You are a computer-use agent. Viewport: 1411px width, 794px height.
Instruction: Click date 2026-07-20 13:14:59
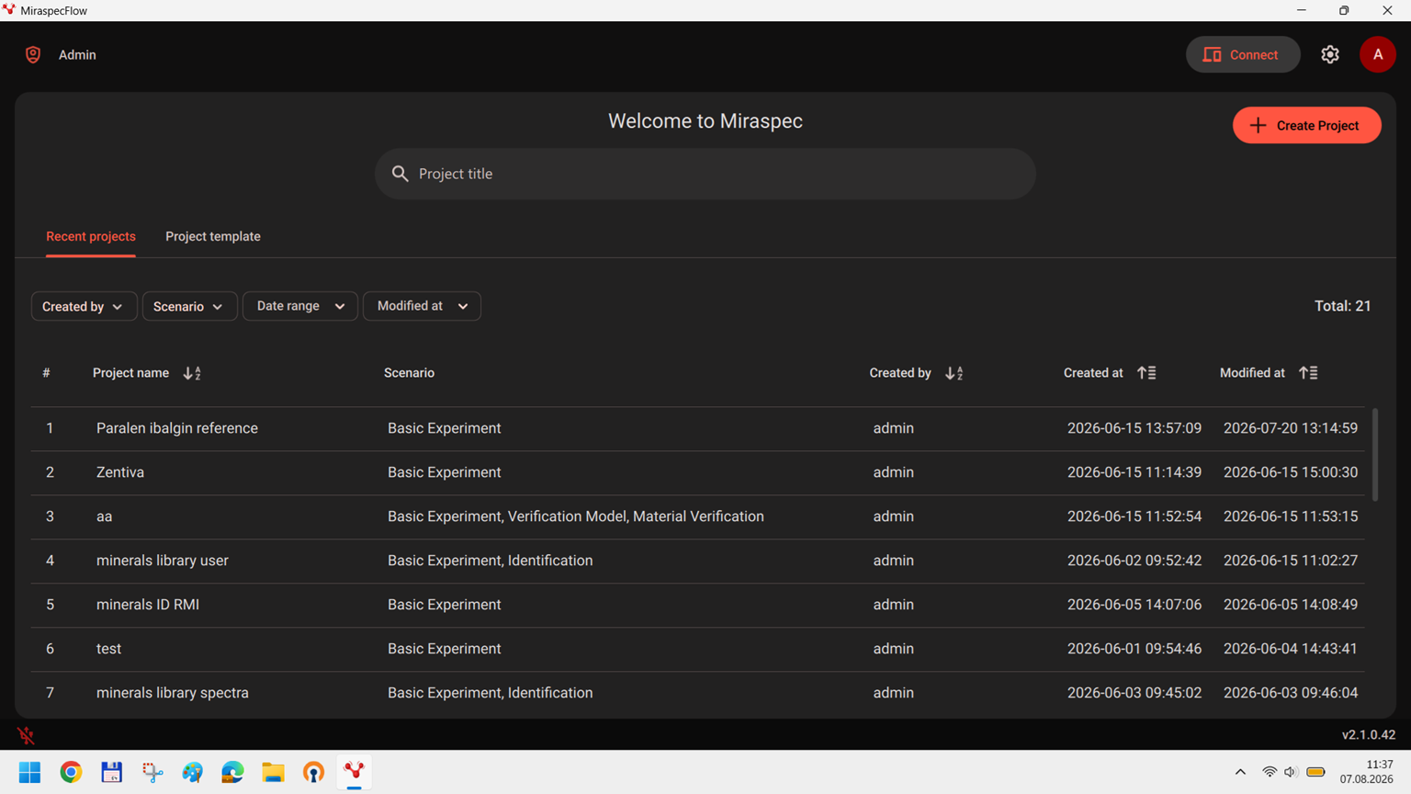[x=1291, y=428]
